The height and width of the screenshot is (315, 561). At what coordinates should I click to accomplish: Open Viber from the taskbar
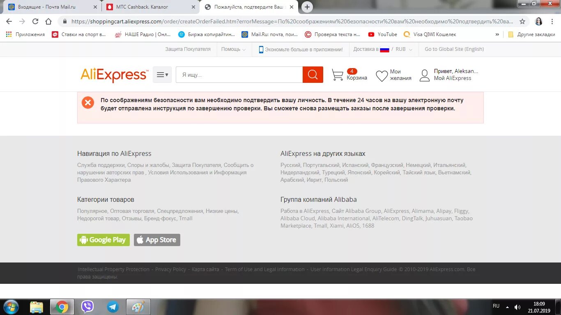(x=87, y=307)
